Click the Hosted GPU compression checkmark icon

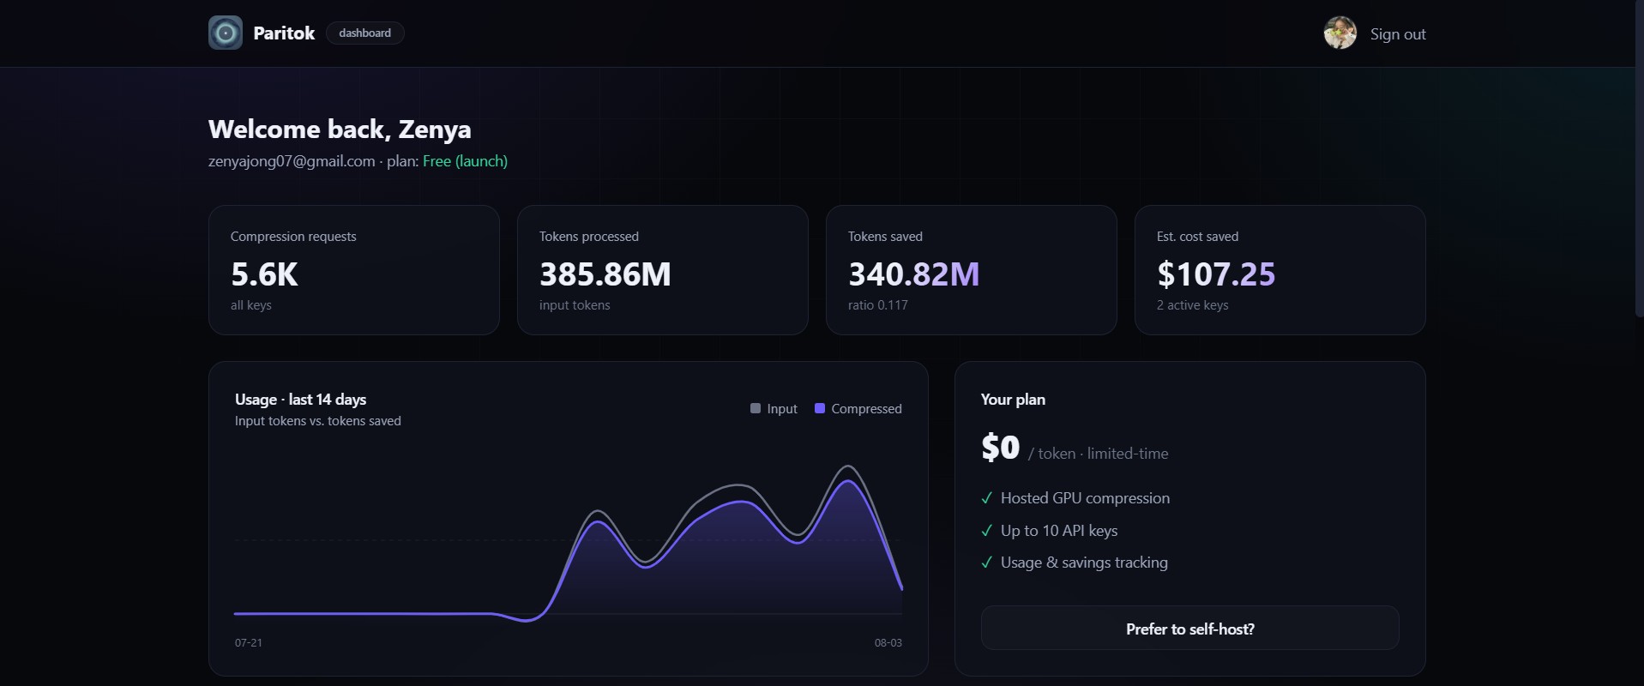pyautogui.click(x=987, y=498)
